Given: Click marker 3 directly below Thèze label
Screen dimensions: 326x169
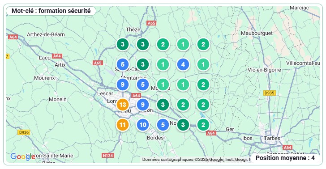Looking at the screenshot, I should [142, 44].
